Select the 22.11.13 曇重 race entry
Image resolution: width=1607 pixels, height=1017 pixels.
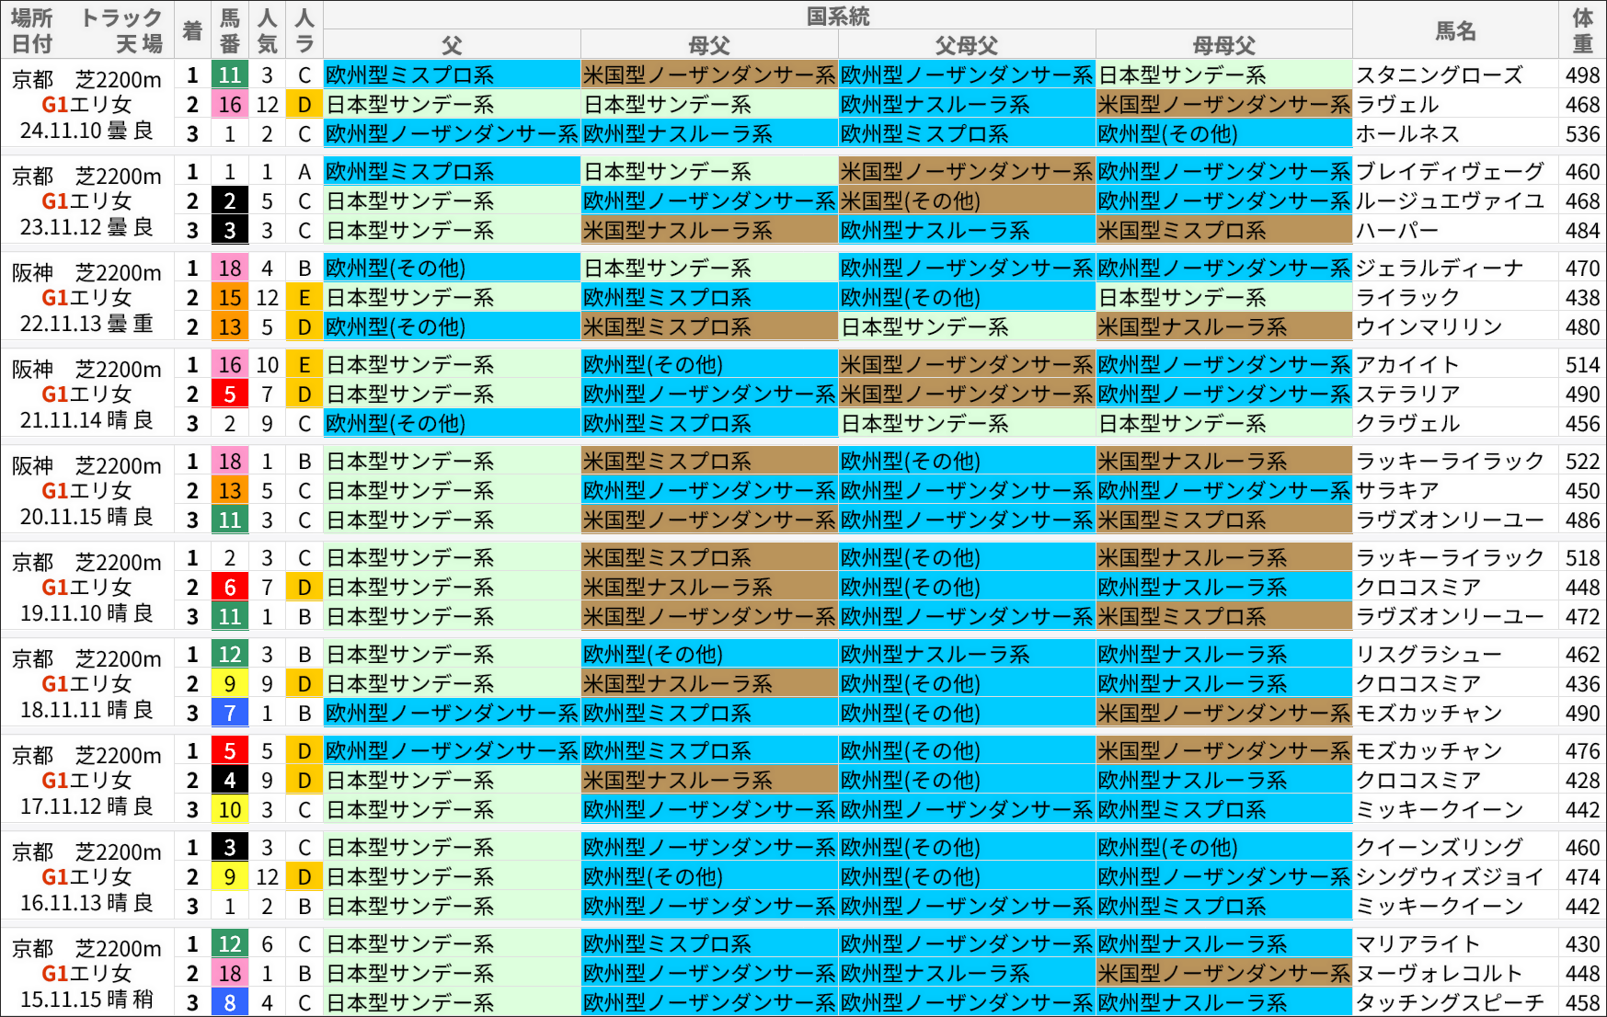(87, 324)
